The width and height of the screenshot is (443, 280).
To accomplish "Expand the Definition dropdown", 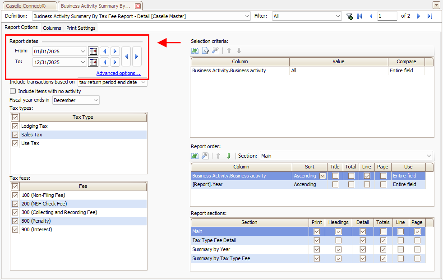I will click(x=246, y=16).
